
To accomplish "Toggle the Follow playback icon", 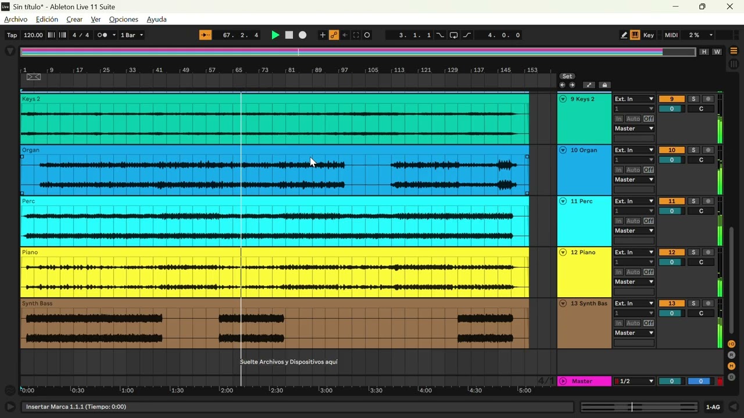I will point(206,35).
